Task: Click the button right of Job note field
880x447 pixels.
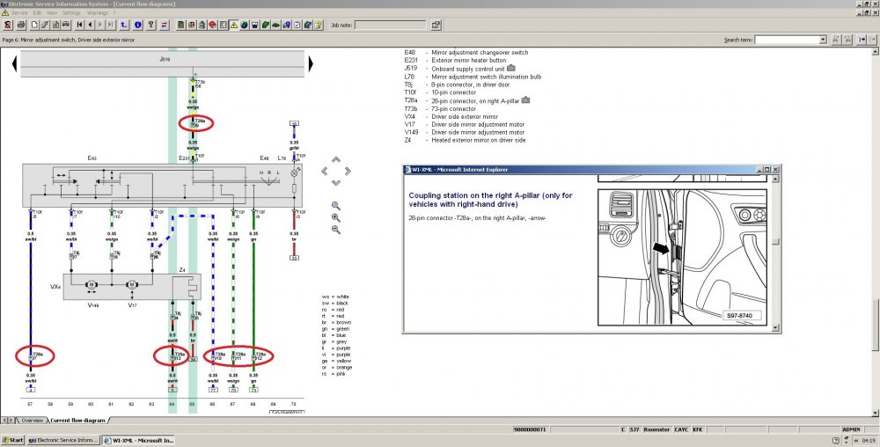Action: coord(436,25)
